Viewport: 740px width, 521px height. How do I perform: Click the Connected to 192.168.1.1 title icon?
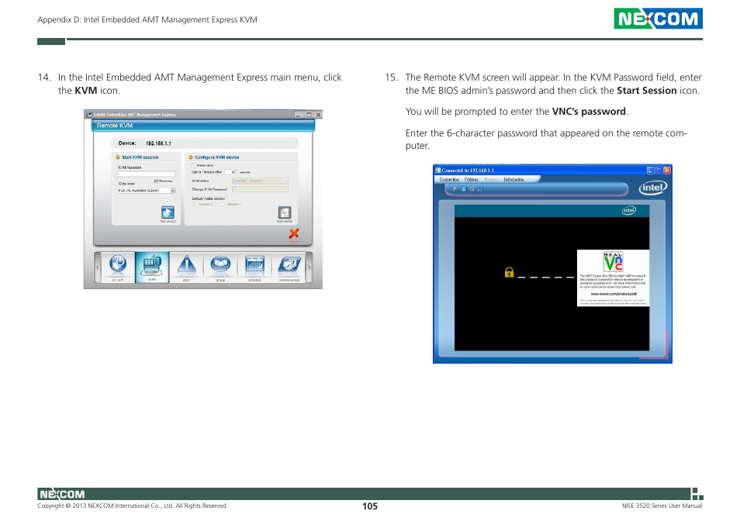tap(437, 171)
